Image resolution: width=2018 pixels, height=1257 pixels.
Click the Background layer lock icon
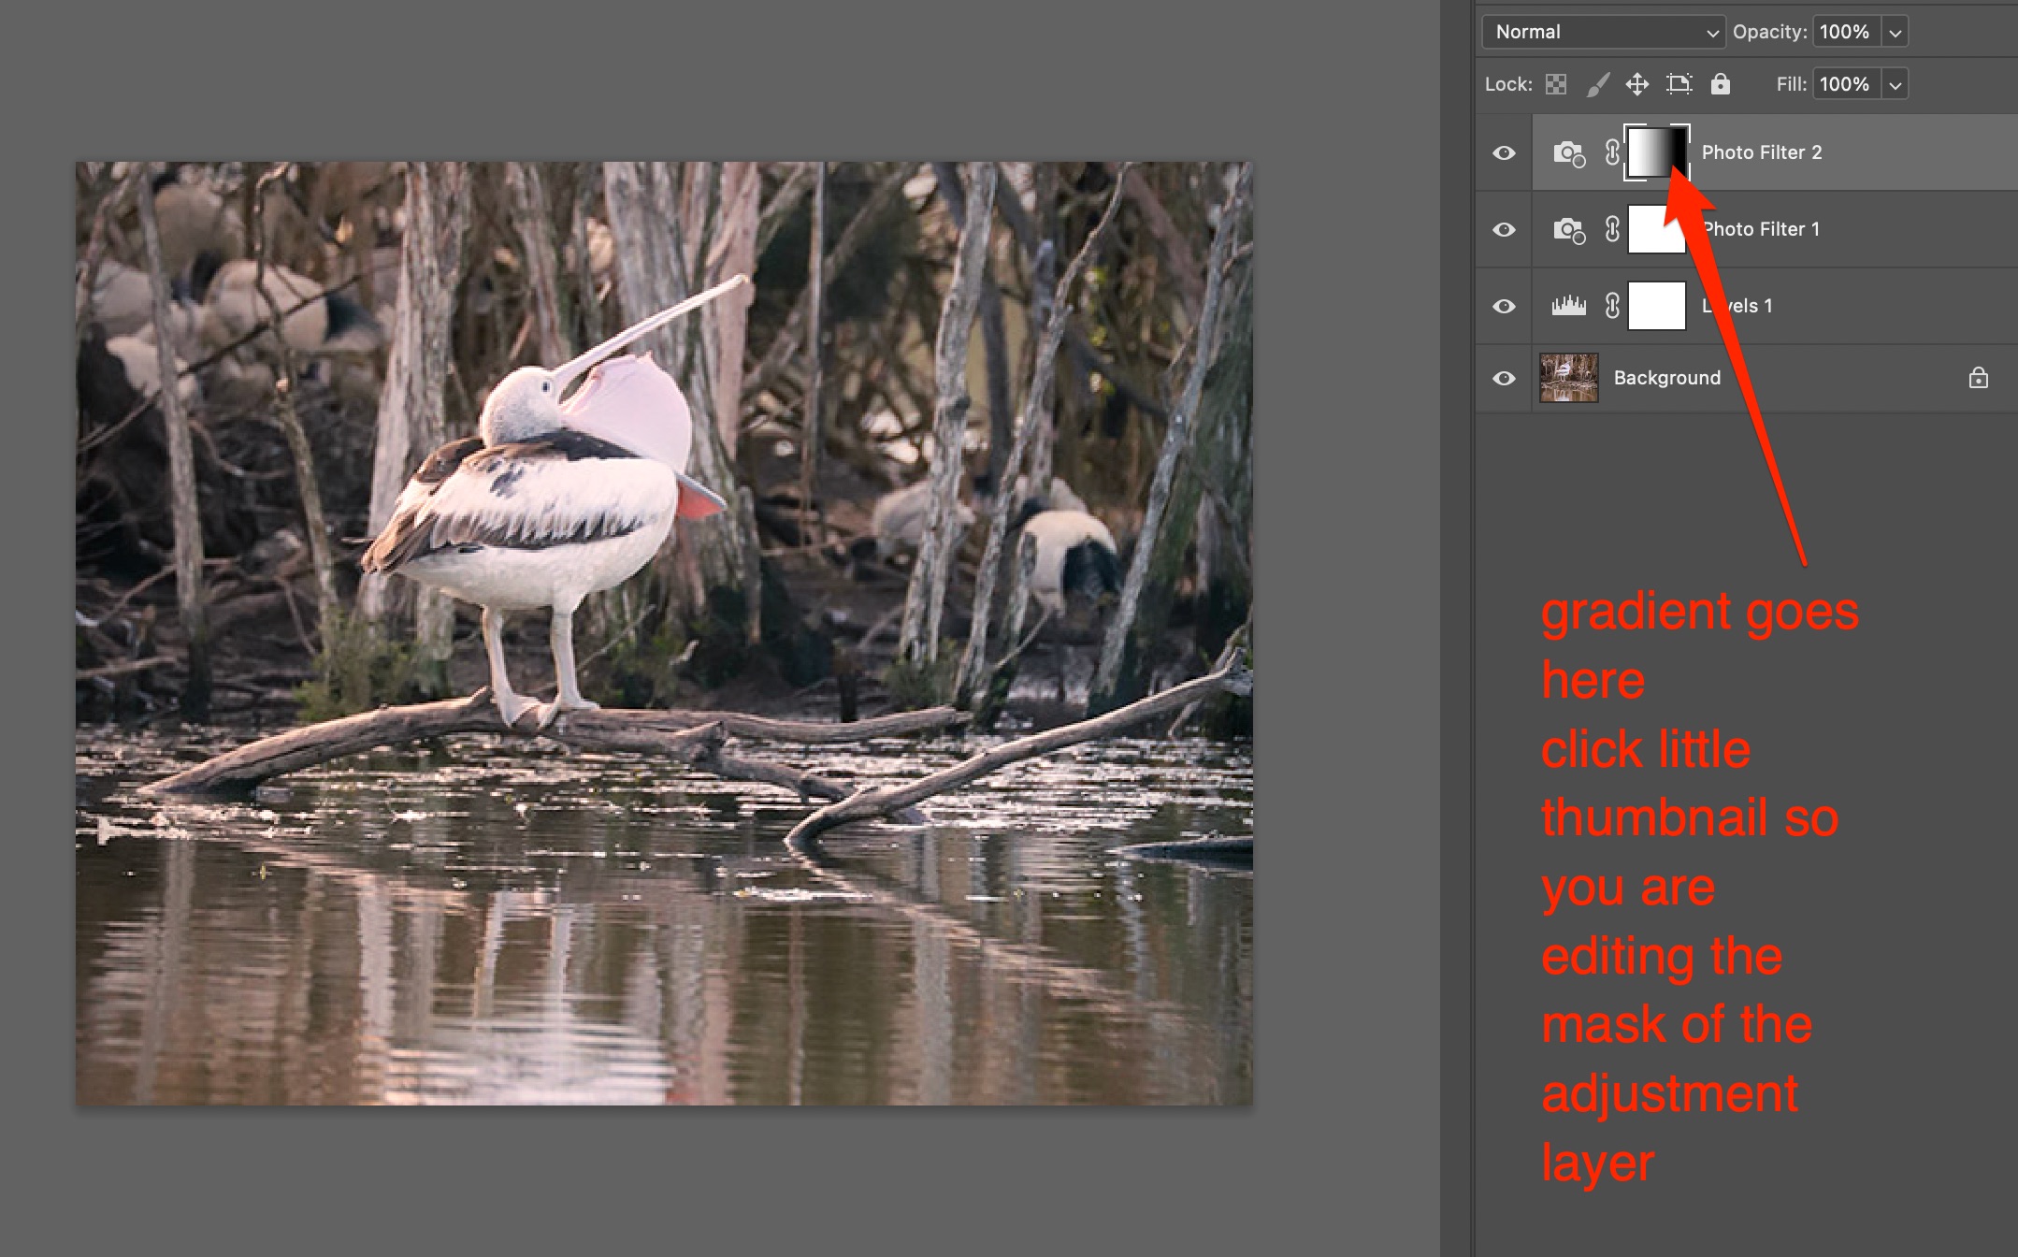[x=1978, y=378]
